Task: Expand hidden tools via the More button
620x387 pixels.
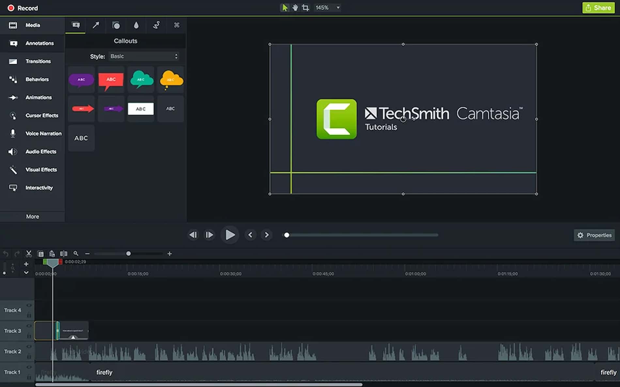Action: [32, 216]
